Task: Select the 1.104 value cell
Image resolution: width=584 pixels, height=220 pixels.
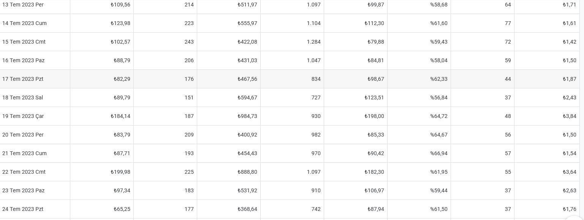Action: pos(292,23)
